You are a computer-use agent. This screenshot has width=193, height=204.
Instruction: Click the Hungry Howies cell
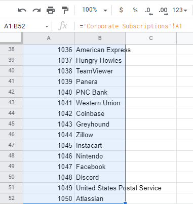click(x=100, y=60)
